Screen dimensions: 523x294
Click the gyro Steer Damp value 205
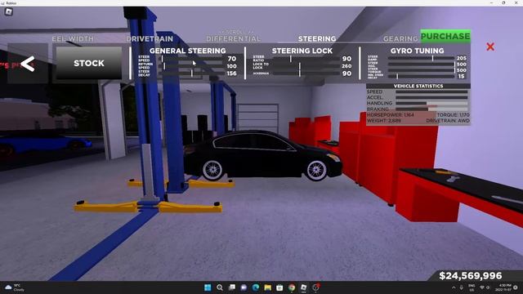click(462, 58)
